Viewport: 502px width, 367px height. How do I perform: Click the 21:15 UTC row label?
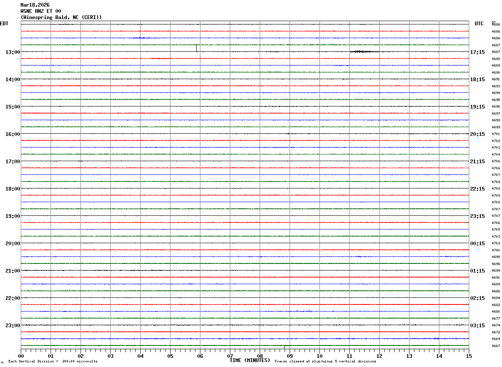(478, 162)
